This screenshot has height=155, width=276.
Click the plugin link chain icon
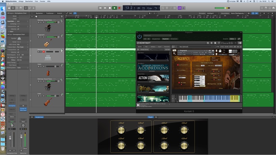[x=239, y=39]
